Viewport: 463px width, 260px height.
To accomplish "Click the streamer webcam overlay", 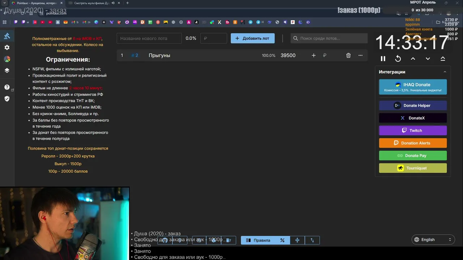I will click(64, 224).
